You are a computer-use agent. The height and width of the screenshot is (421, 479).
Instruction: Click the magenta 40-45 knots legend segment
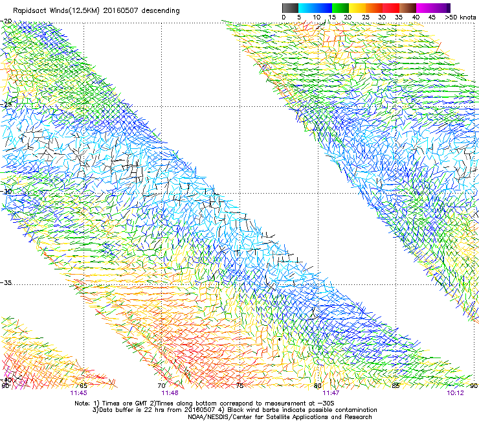tap(425, 8)
